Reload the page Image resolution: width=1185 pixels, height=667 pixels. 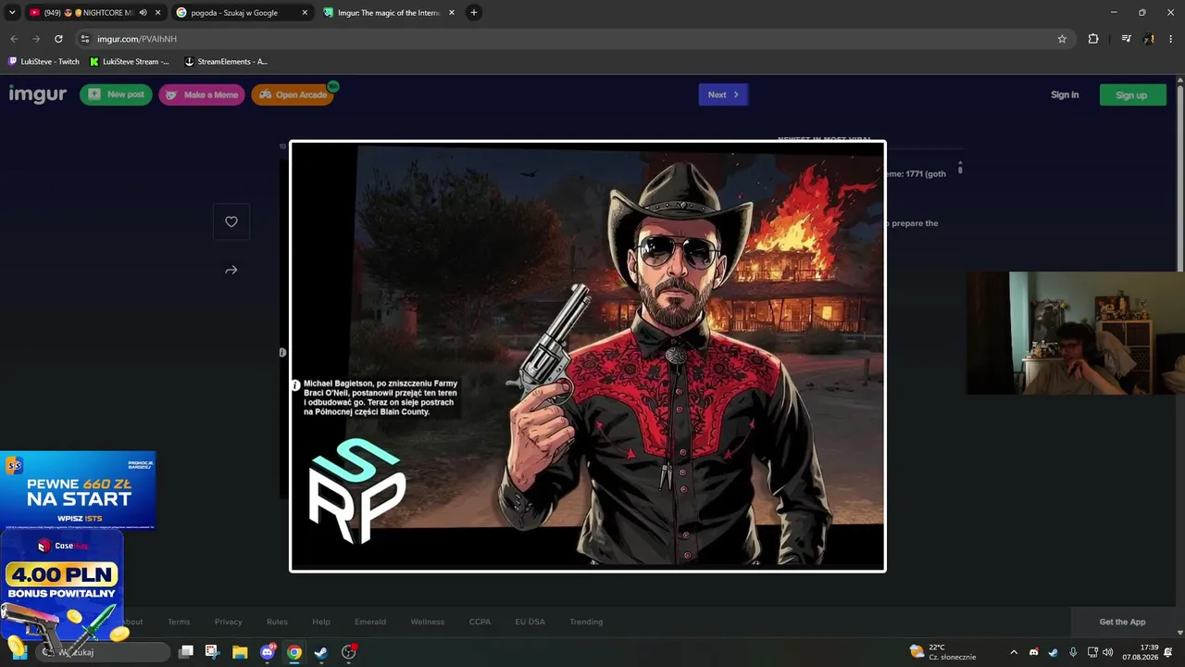tap(58, 39)
